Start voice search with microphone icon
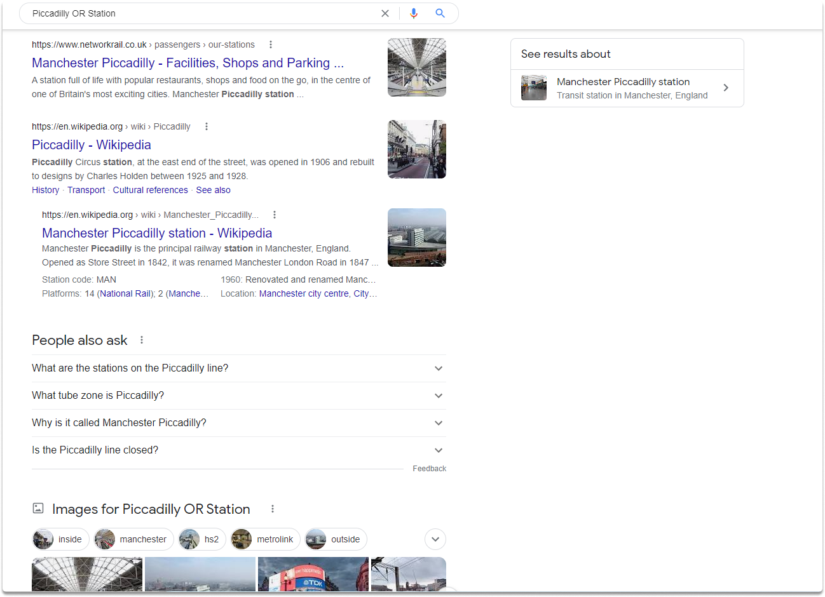 click(414, 13)
